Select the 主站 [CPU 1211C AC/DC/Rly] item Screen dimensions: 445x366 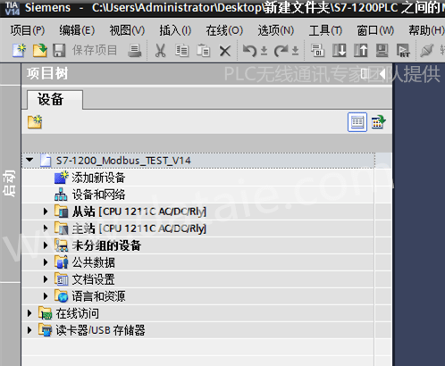[139, 229]
